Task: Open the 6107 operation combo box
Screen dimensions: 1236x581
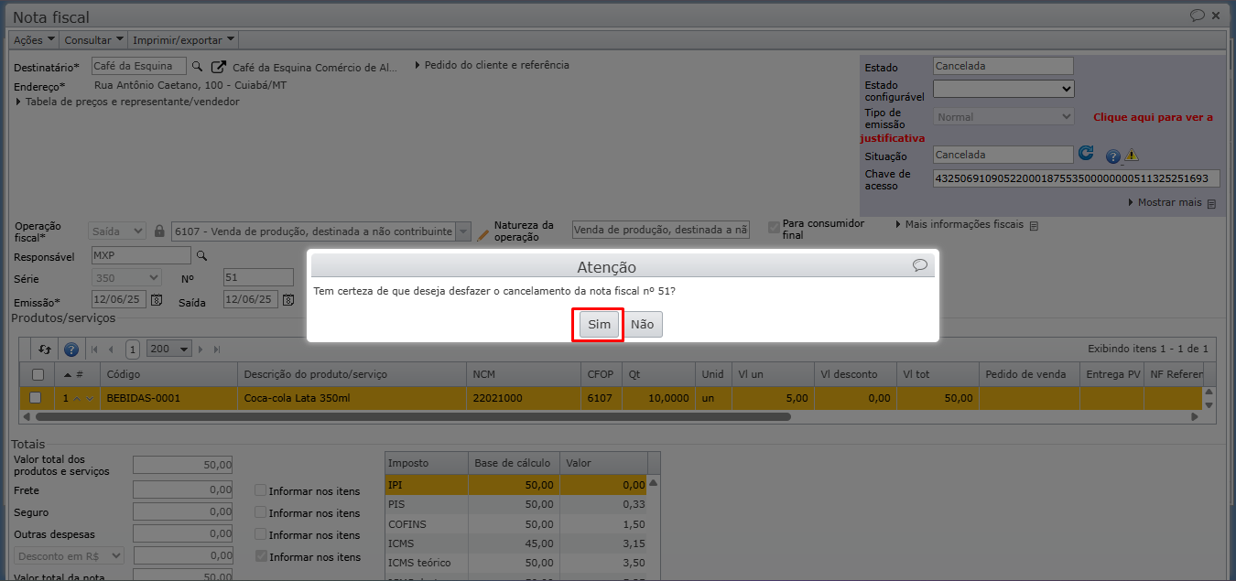Action: pyautogui.click(x=321, y=231)
